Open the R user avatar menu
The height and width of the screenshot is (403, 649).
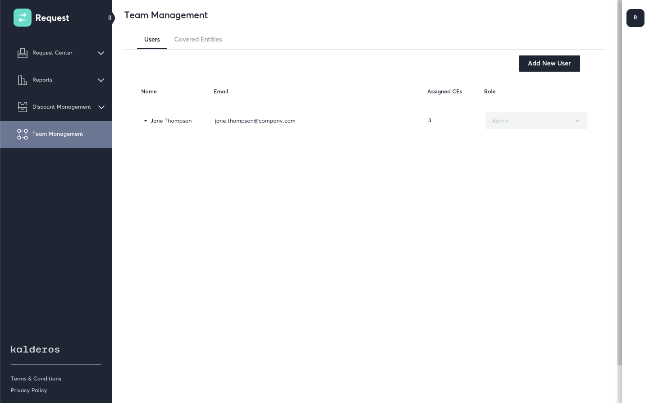tap(635, 18)
